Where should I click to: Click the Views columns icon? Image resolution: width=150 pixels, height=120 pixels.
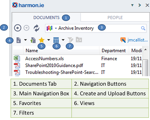[x=56, y=40]
